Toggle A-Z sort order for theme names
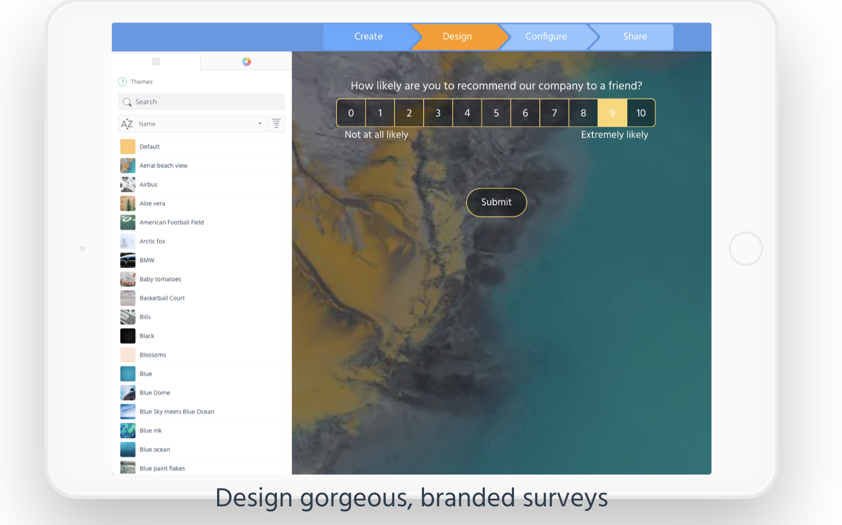The width and height of the screenshot is (842, 525). [127, 123]
